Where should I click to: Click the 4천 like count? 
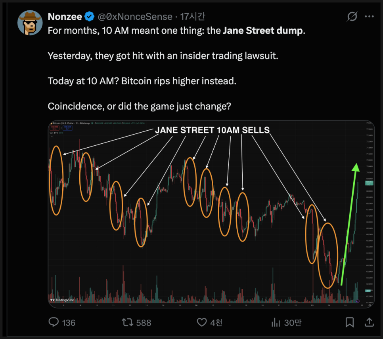(216, 323)
